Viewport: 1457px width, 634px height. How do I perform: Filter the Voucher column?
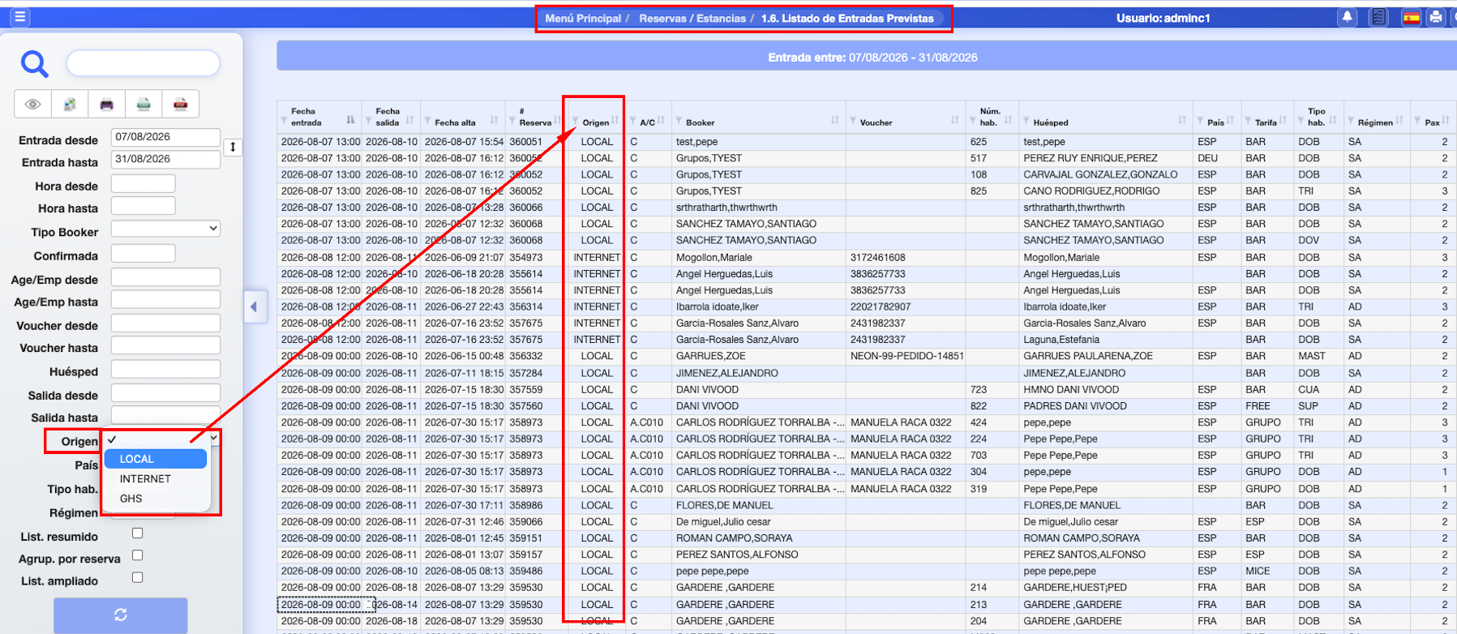[x=853, y=122]
